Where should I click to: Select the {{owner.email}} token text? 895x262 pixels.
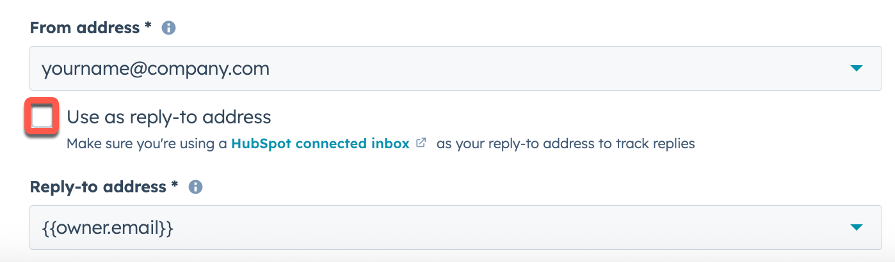(x=109, y=227)
